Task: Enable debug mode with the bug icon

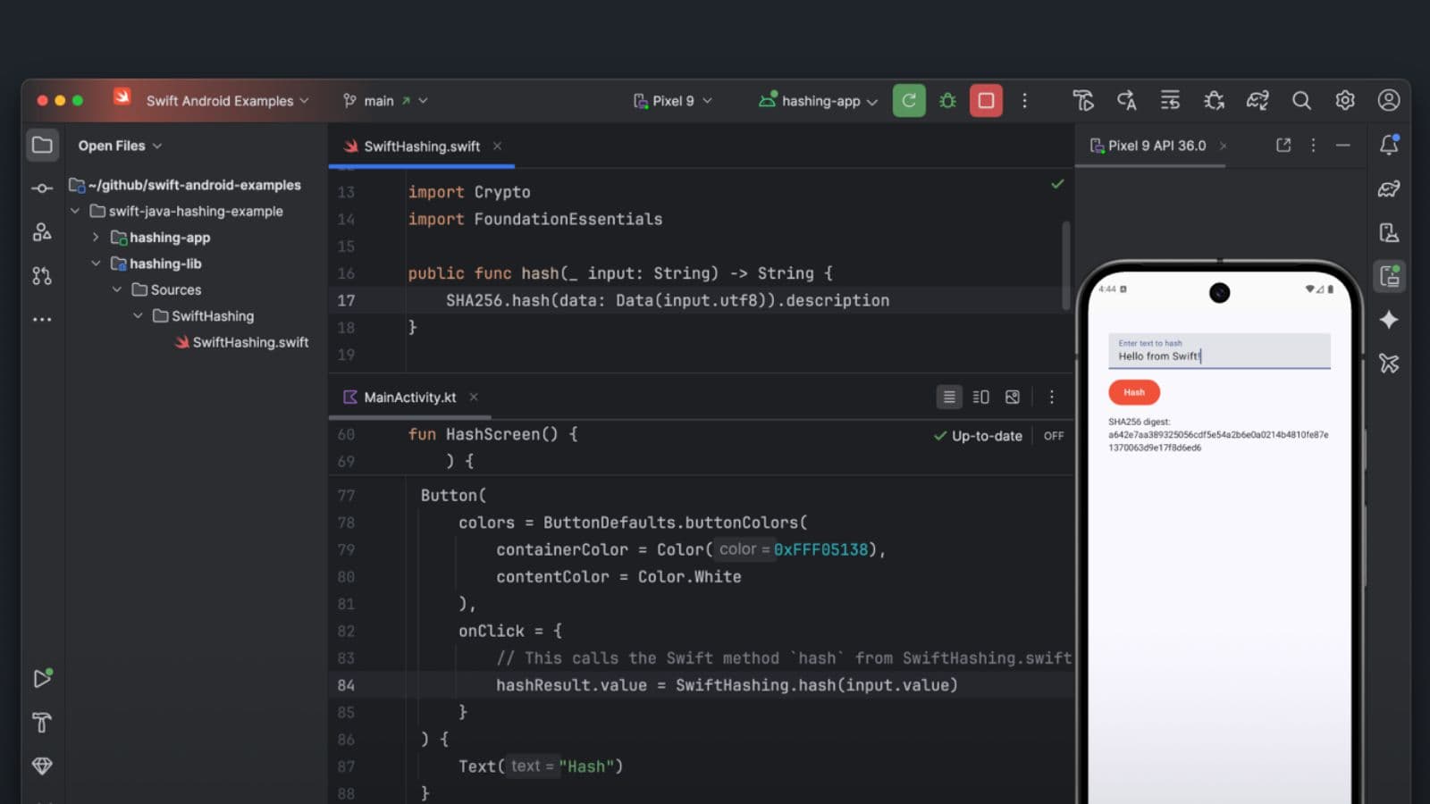Action: coord(946,100)
